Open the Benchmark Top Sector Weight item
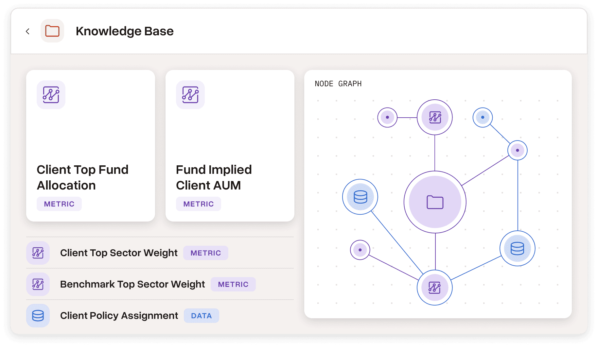598x347 pixels. coord(160,284)
